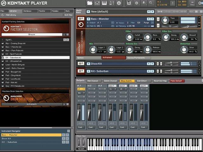The height and width of the screenshot is (152, 203).
Task: Close the Instrument Navigator panel
Action: tap(69, 131)
